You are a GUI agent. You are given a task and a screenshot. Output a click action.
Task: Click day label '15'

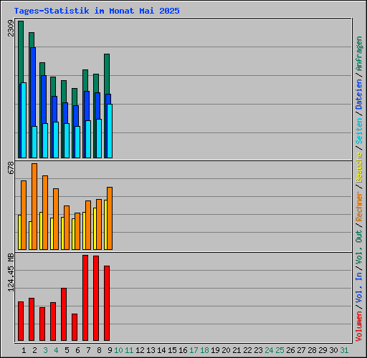point(172,350)
